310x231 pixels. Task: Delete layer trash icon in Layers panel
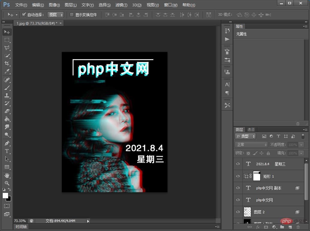coord(298,227)
